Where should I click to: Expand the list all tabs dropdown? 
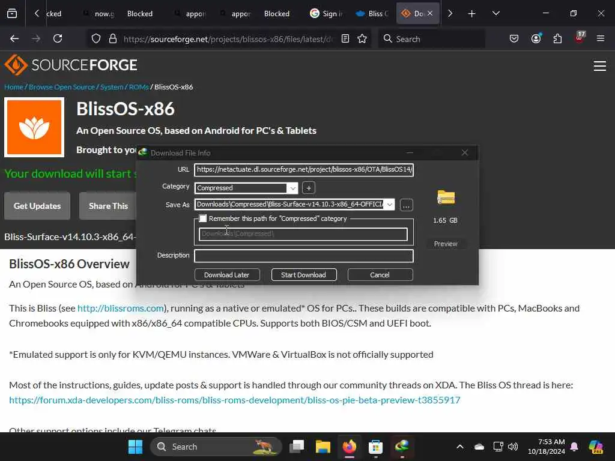(495, 13)
